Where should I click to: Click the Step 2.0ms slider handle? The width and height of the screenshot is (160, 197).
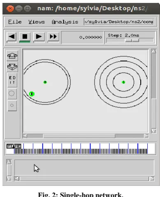point(132,40)
